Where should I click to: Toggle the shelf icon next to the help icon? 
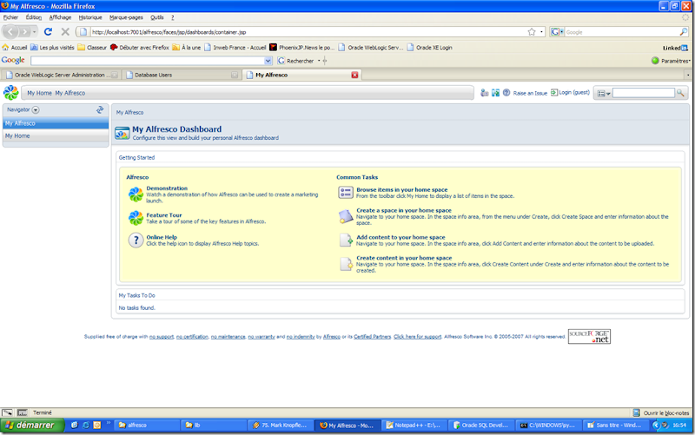tap(495, 93)
